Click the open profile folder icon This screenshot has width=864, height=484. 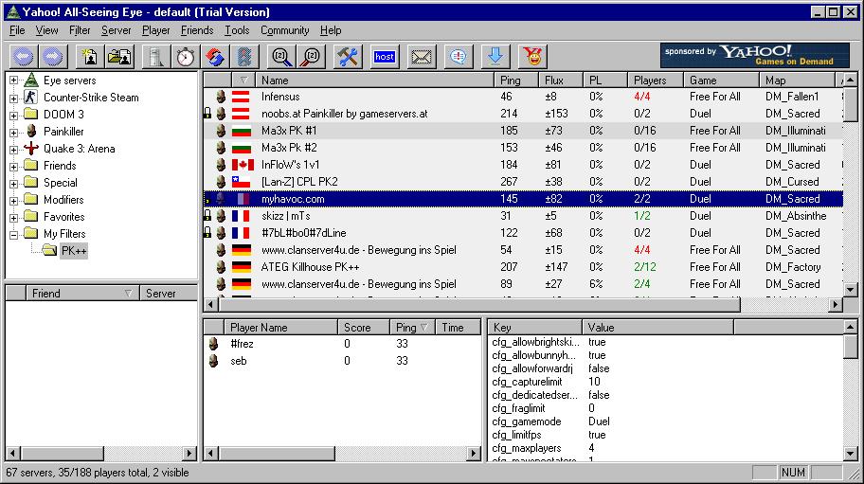coord(119,56)
